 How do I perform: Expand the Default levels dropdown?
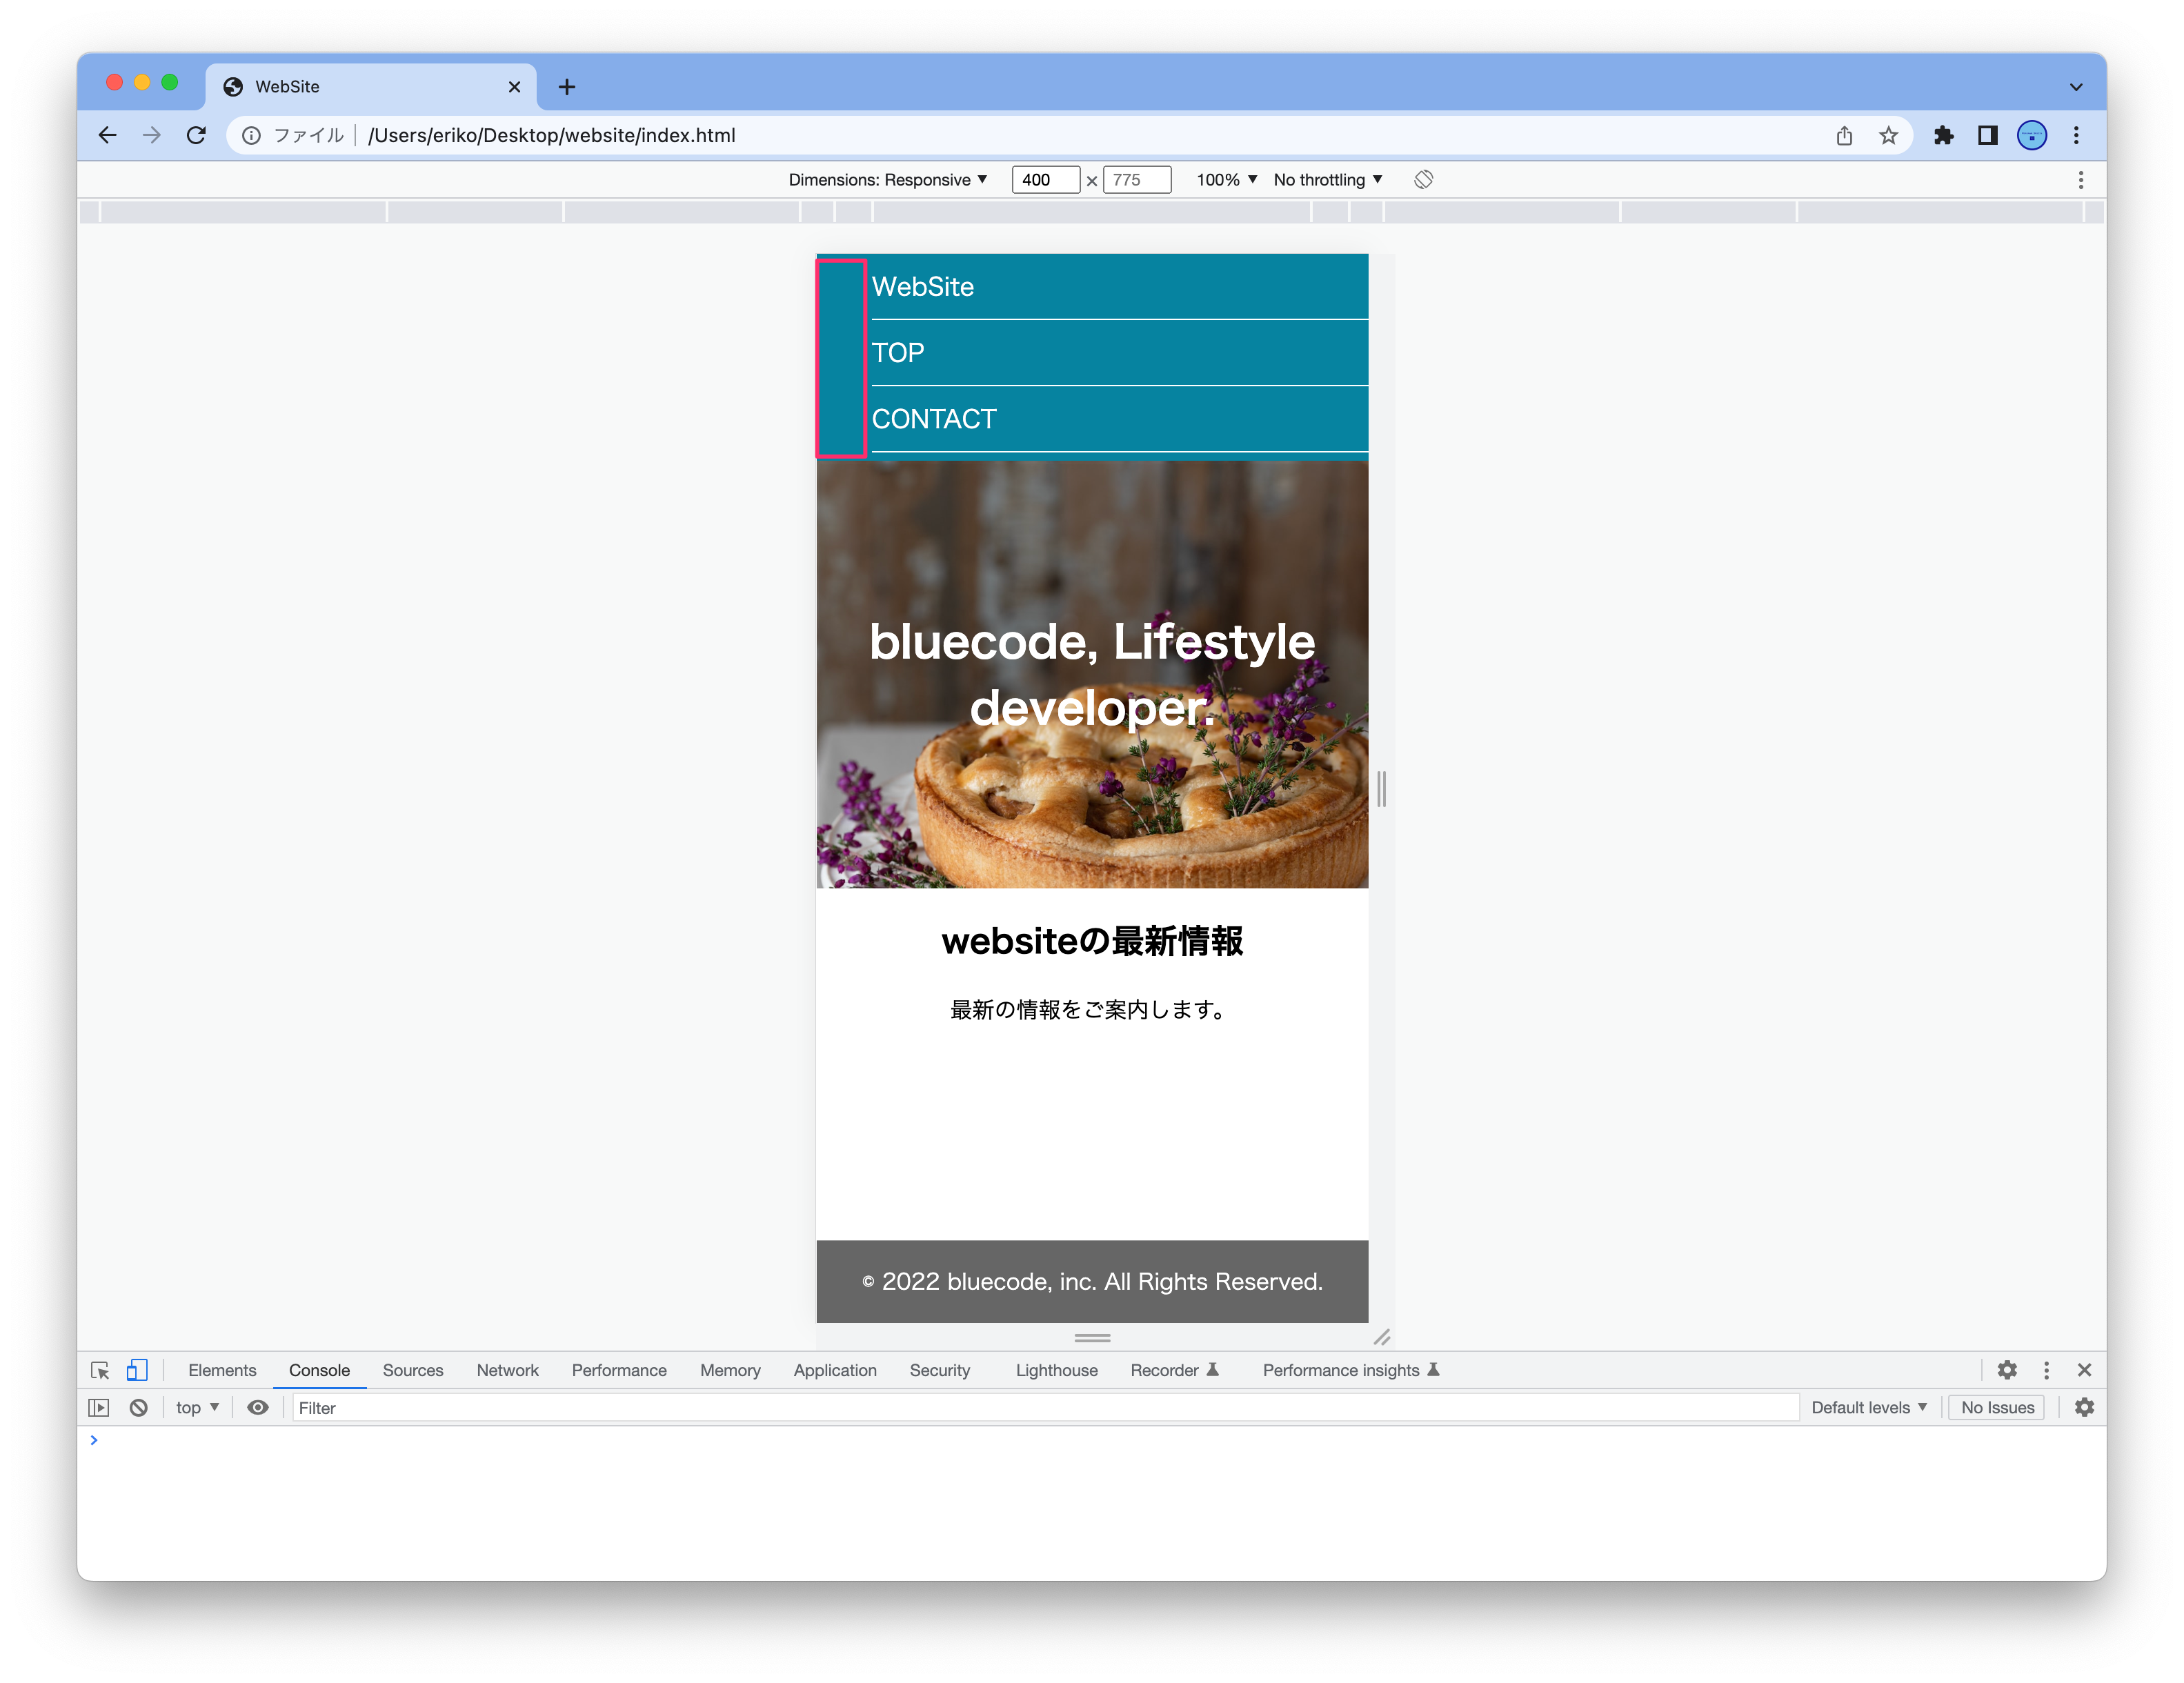click(1868, 1407)
